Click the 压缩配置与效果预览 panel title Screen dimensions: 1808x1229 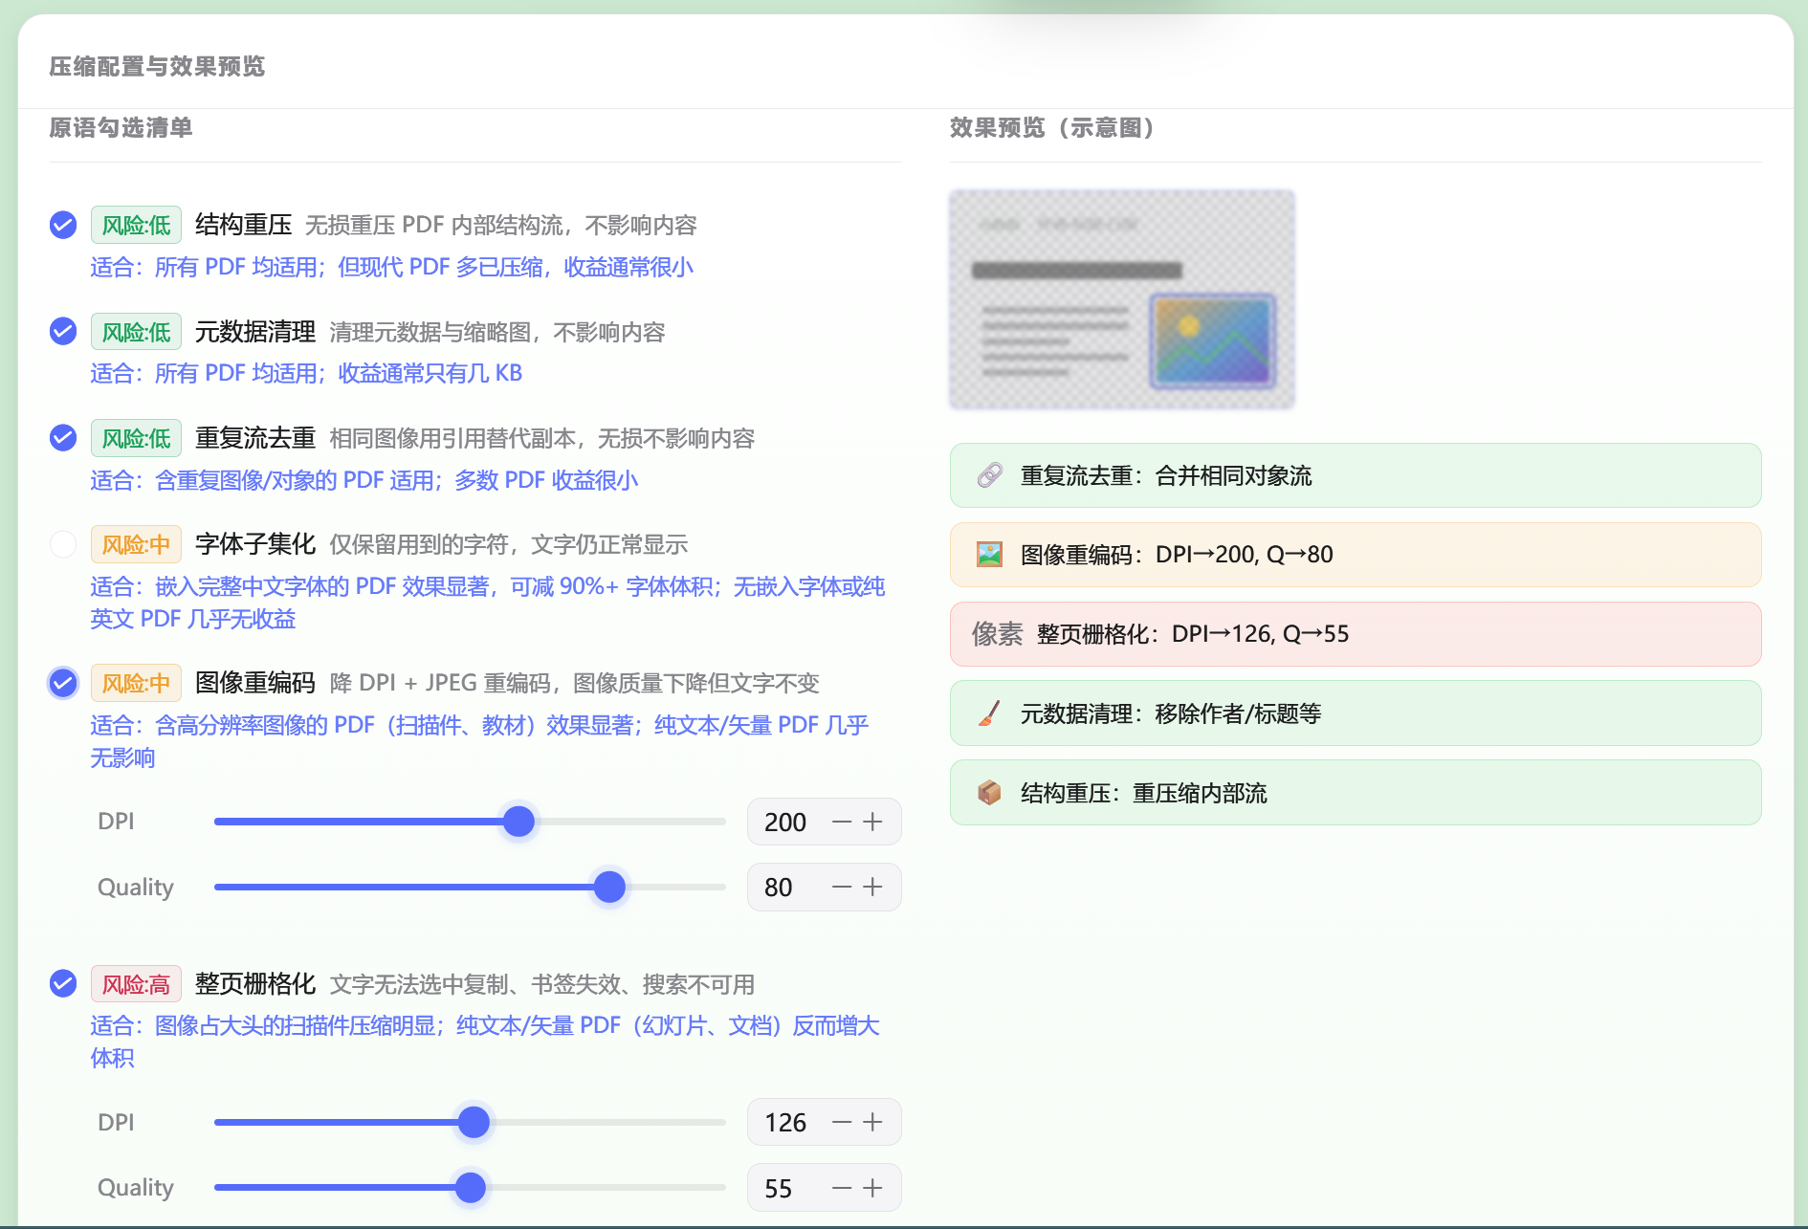point(157,66)
